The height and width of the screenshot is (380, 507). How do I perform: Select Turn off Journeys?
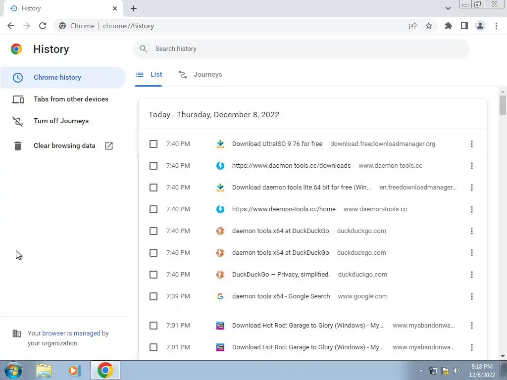63,121
